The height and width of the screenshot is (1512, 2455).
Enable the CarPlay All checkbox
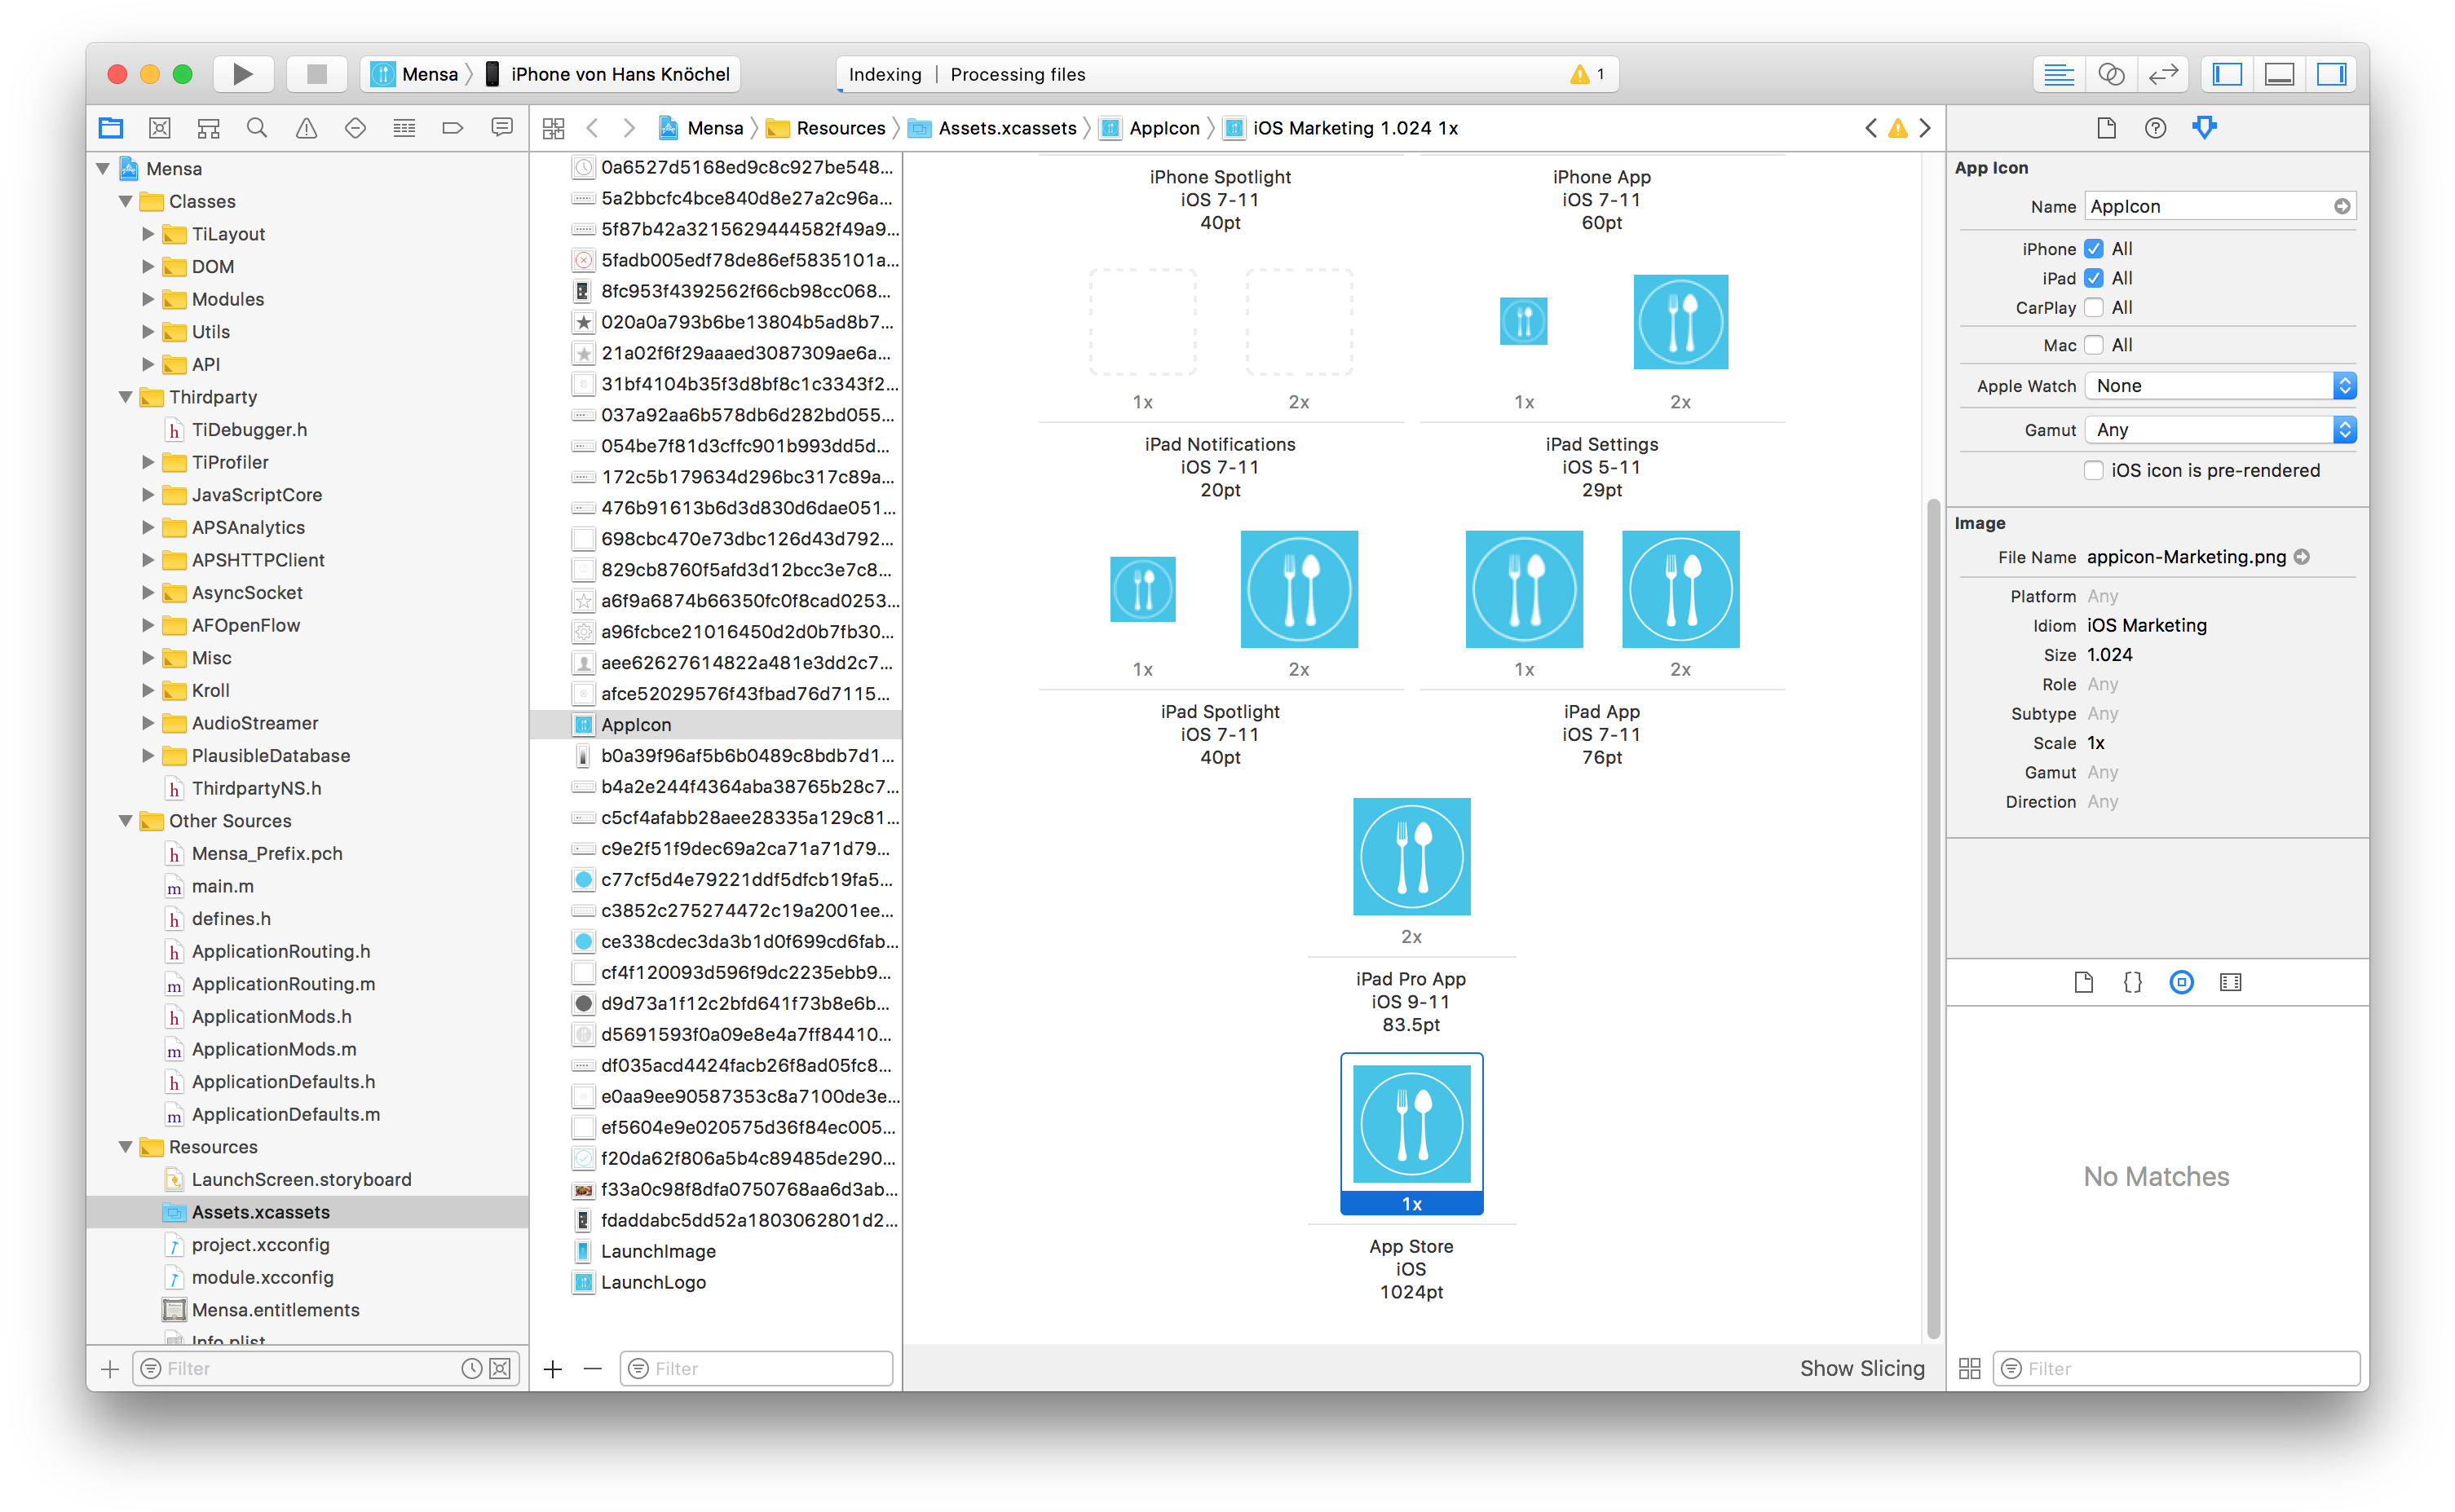coord(2094,308)
